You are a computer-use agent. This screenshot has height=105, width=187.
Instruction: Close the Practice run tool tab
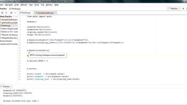click(x=11, y=87)
